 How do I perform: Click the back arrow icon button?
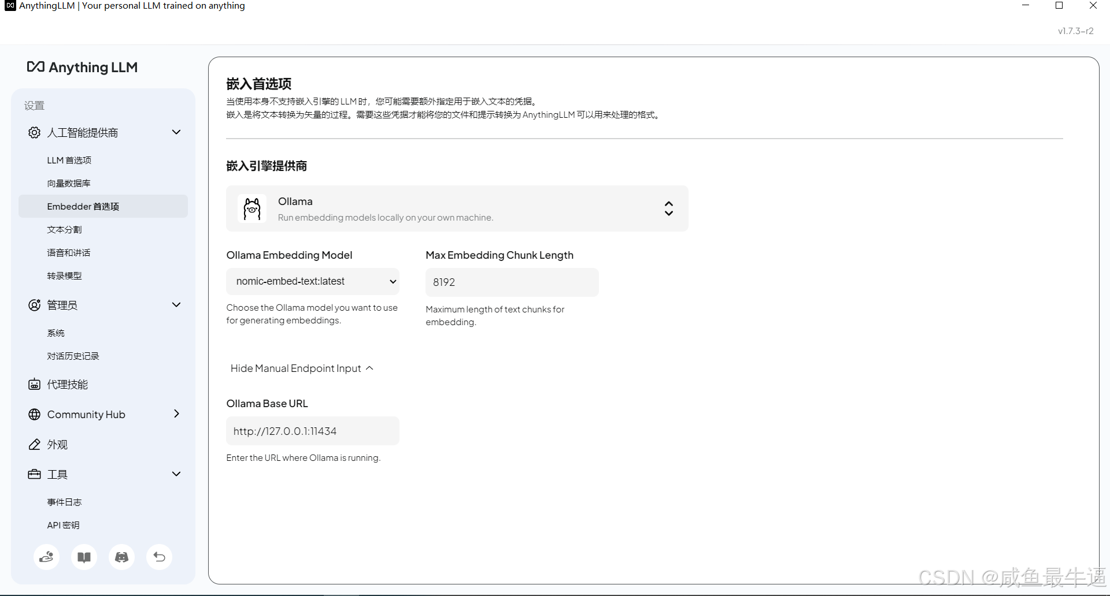(x=159, y=557)
